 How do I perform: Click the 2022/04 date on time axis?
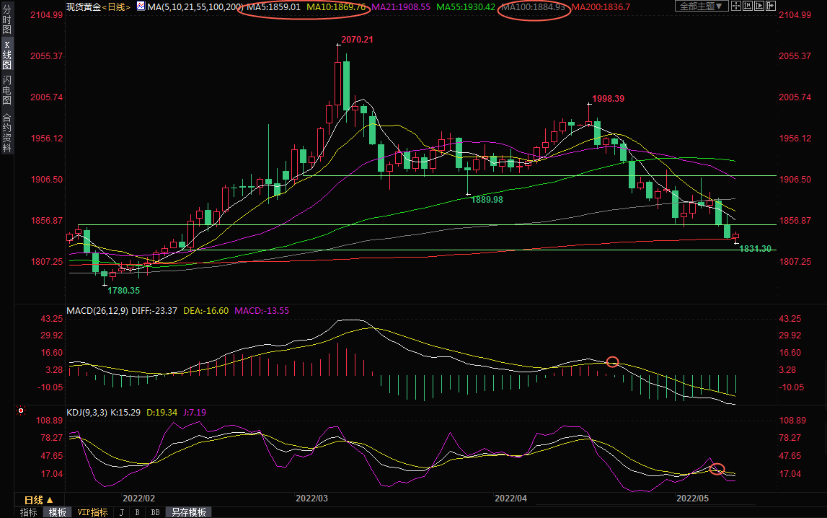pos(510,498)
